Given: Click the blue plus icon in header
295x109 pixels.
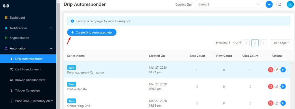Looking at the screenshot, I should point(269,5).
